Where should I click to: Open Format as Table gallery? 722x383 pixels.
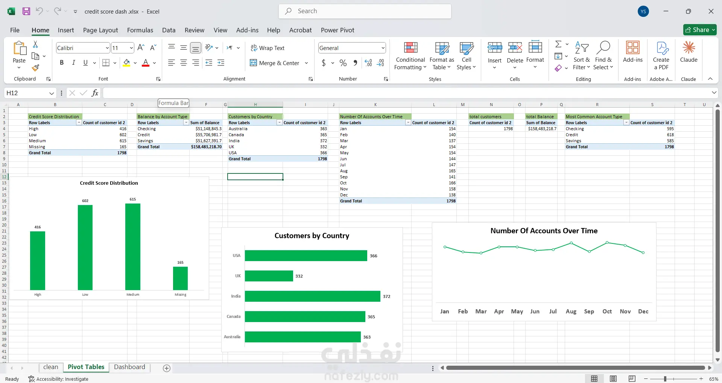coord(442,56)
